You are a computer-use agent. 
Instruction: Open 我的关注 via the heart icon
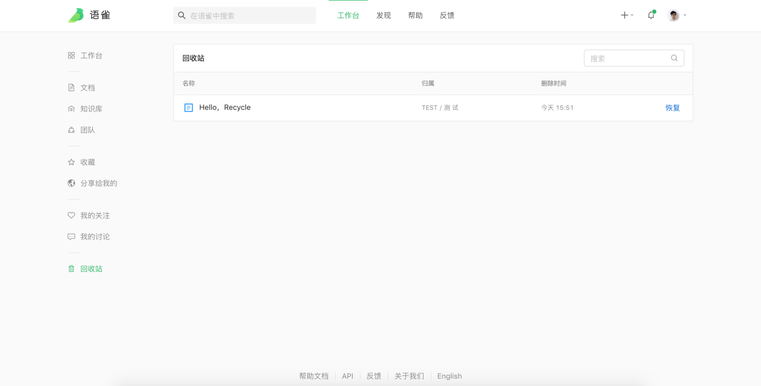(x=71, y=215)
